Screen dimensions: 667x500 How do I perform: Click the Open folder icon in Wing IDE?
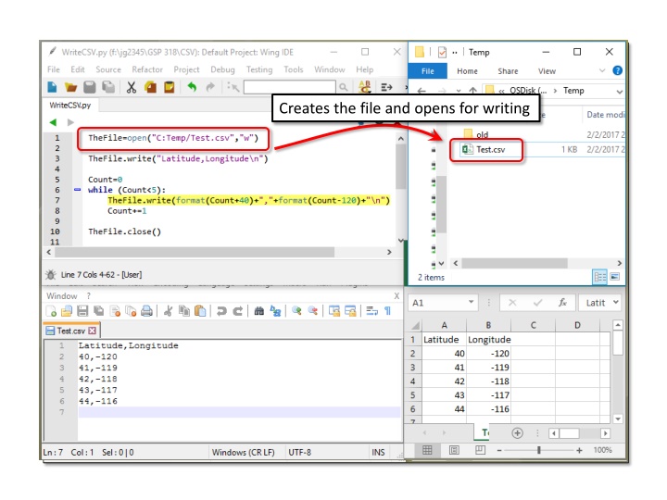click(x=71, y=87)
